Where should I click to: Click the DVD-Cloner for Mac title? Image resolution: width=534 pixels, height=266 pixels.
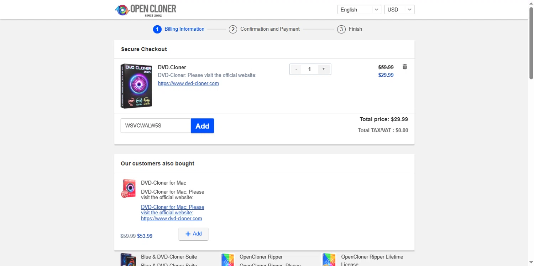[x=163, y=183]
